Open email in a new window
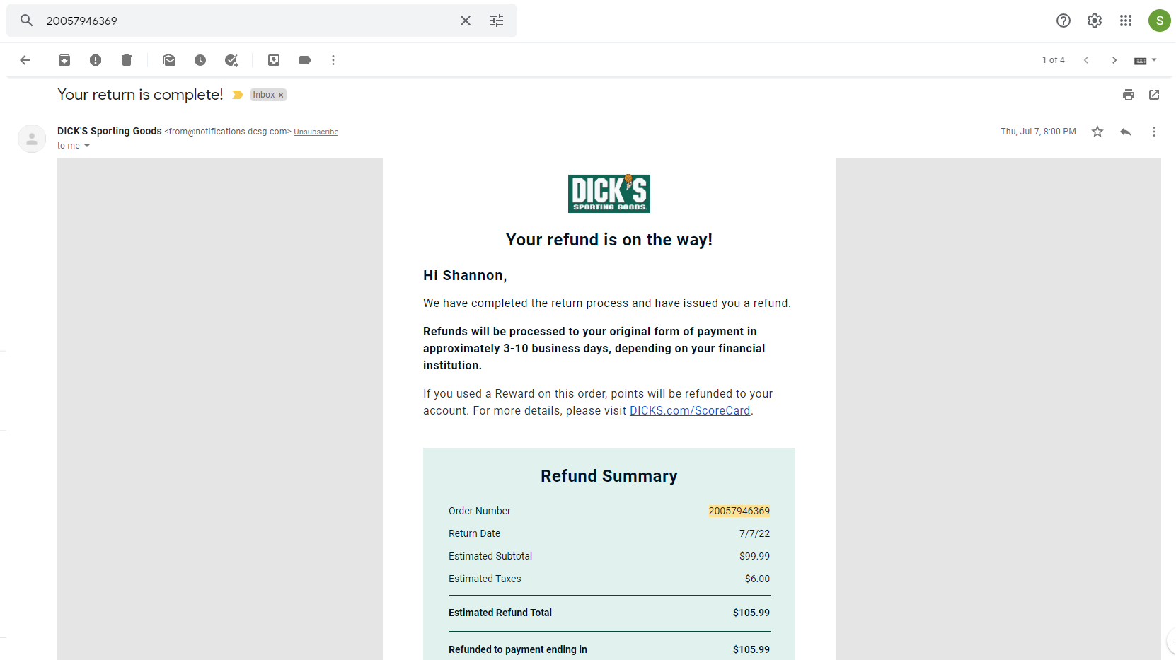 click(x=1154, y=95)
